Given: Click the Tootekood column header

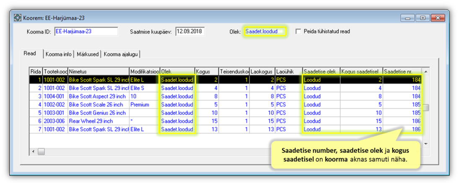Looking at the screenshot, I should pos(55,72).
